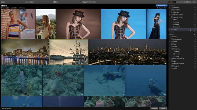Open the Large thumbnail size dropdown

pyautogui.click(x=85, y=2)
